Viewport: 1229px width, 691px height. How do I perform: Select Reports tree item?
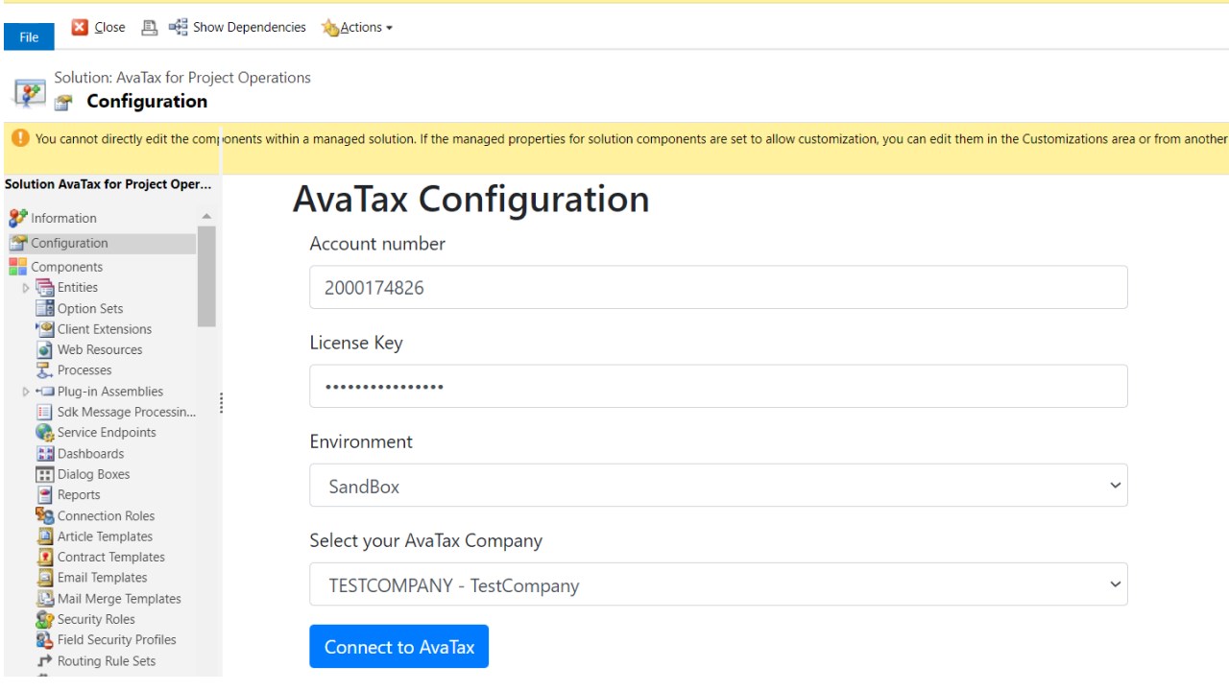(x=79, y=495)
